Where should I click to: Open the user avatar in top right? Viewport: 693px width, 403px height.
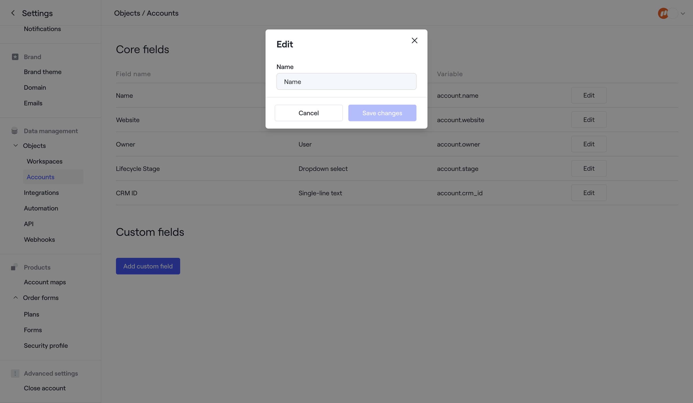663,13
